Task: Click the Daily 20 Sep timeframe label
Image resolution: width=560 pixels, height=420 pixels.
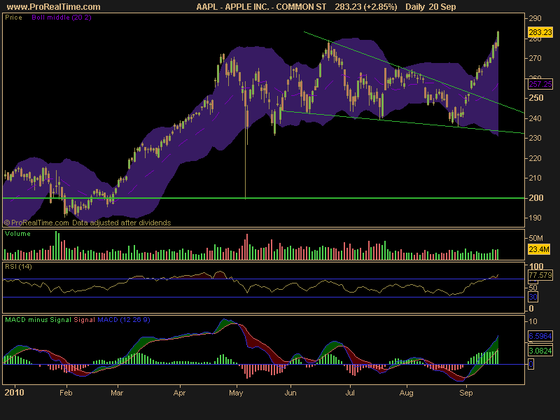Action: tap(430, 7)
